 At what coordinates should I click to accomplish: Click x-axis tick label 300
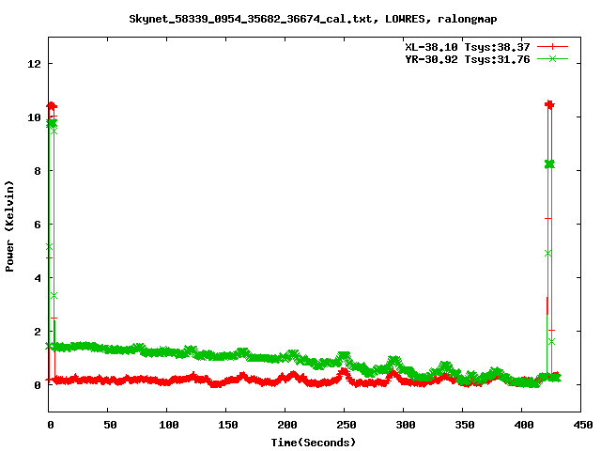click(x=406, y=425)
